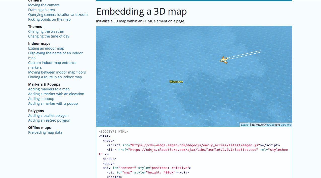
Task: Click the DOCTYPE HTML line in code
Action: click(x=113, y=132)
